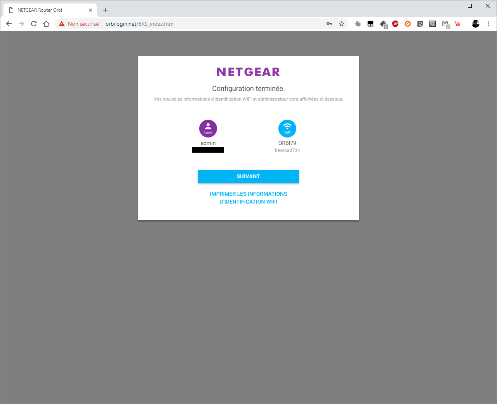
Task: Open the blue-green square extension icon
Action: click(433, 24)
